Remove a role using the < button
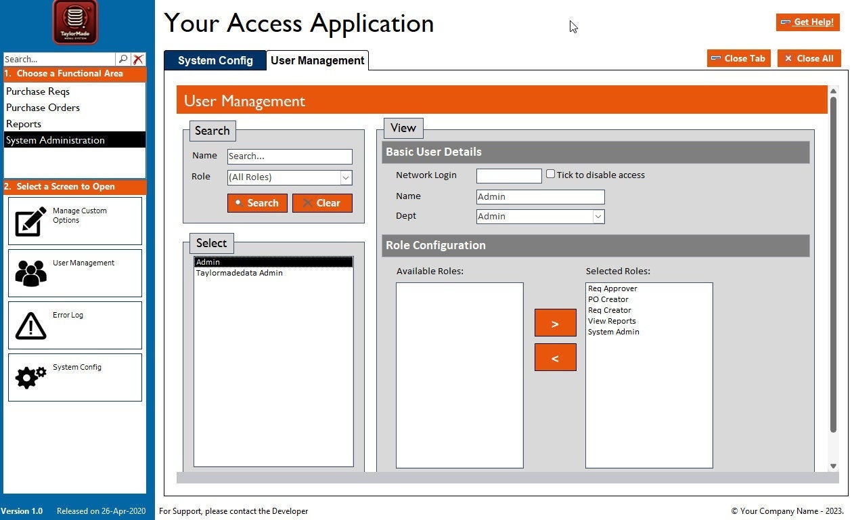Screen dimensions: 852x520 pyautogui.click(x=555, y=357)
